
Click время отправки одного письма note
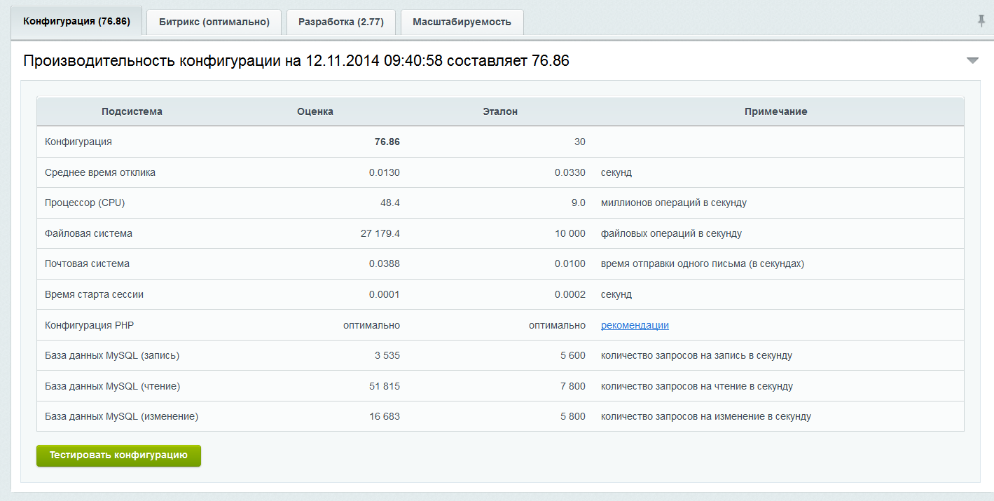click(703, 263)
